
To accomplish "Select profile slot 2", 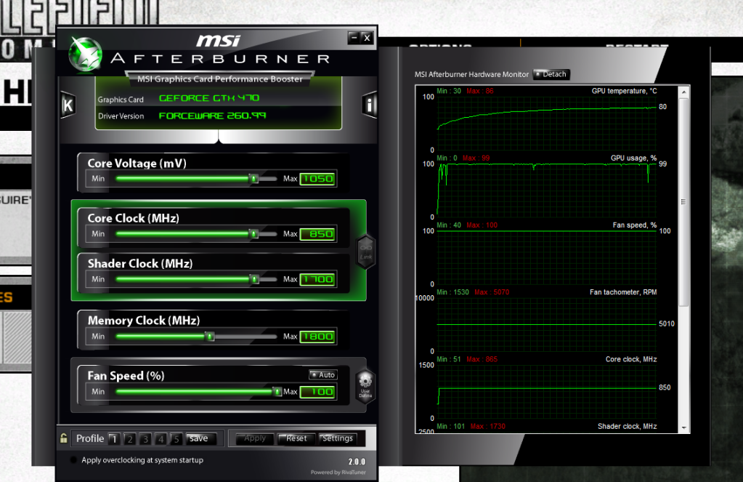I will click(129, 439).
